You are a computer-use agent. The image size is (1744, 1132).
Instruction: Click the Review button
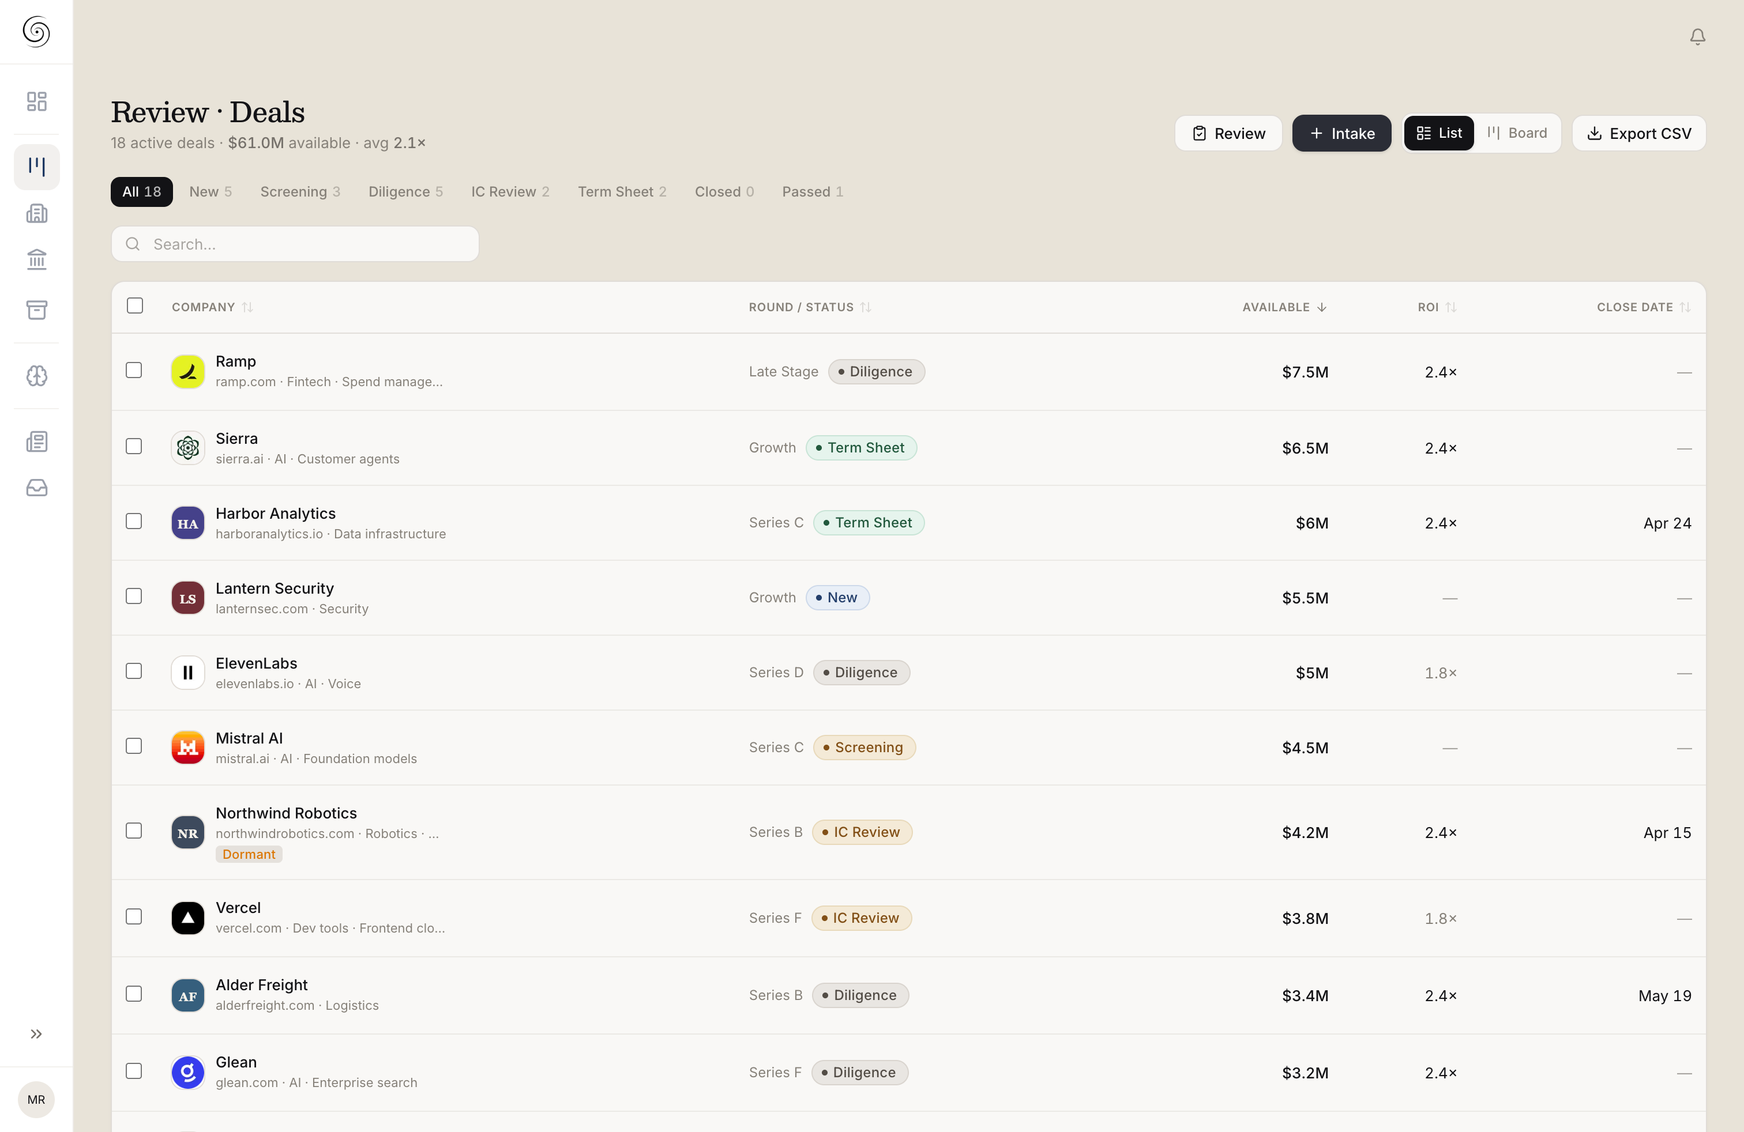[x=1228, y=133]
